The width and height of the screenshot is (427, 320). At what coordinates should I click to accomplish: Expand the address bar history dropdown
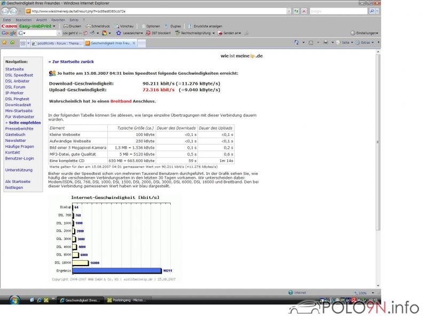coord(289,11)
